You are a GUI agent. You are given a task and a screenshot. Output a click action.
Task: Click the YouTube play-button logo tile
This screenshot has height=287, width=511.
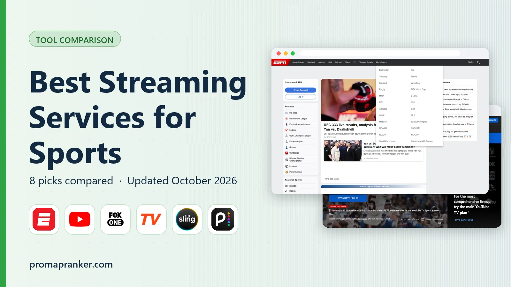(x=80, y=219)
